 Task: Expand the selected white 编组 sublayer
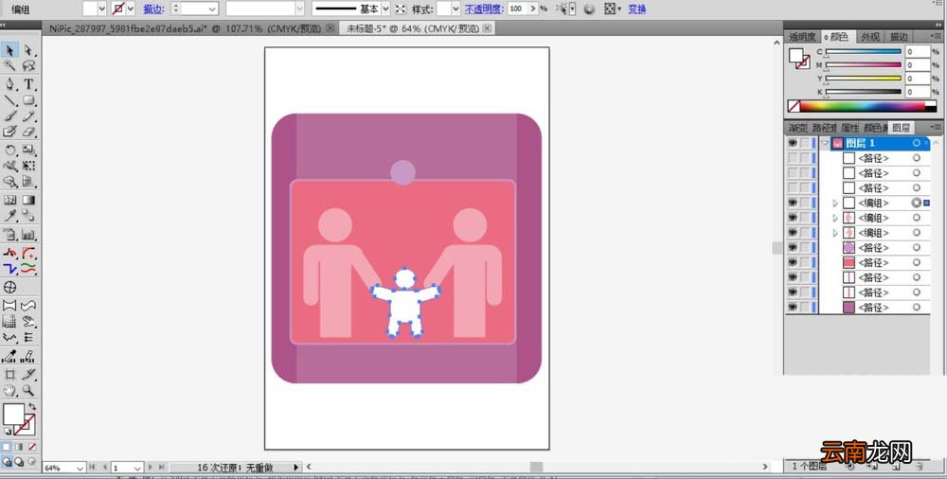click(836, 203)
